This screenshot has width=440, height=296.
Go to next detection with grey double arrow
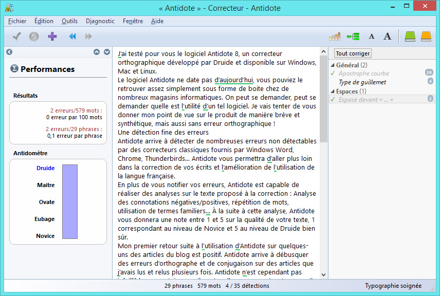pyautogui.click(x=88, y=36)
